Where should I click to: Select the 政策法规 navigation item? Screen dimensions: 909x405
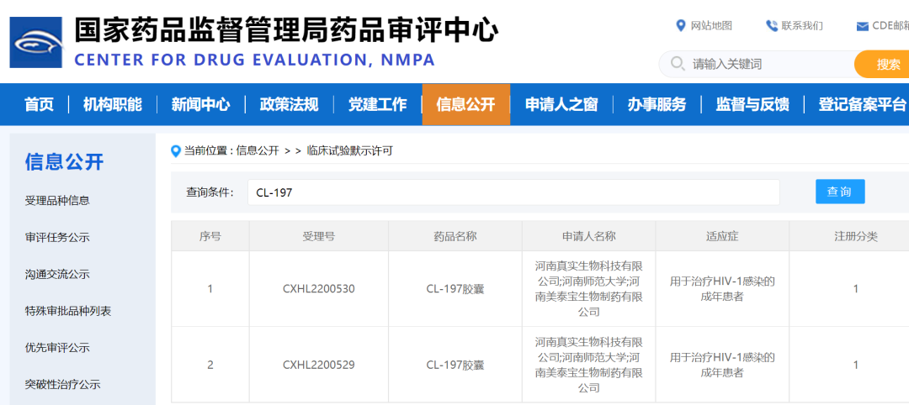point(289,104)
